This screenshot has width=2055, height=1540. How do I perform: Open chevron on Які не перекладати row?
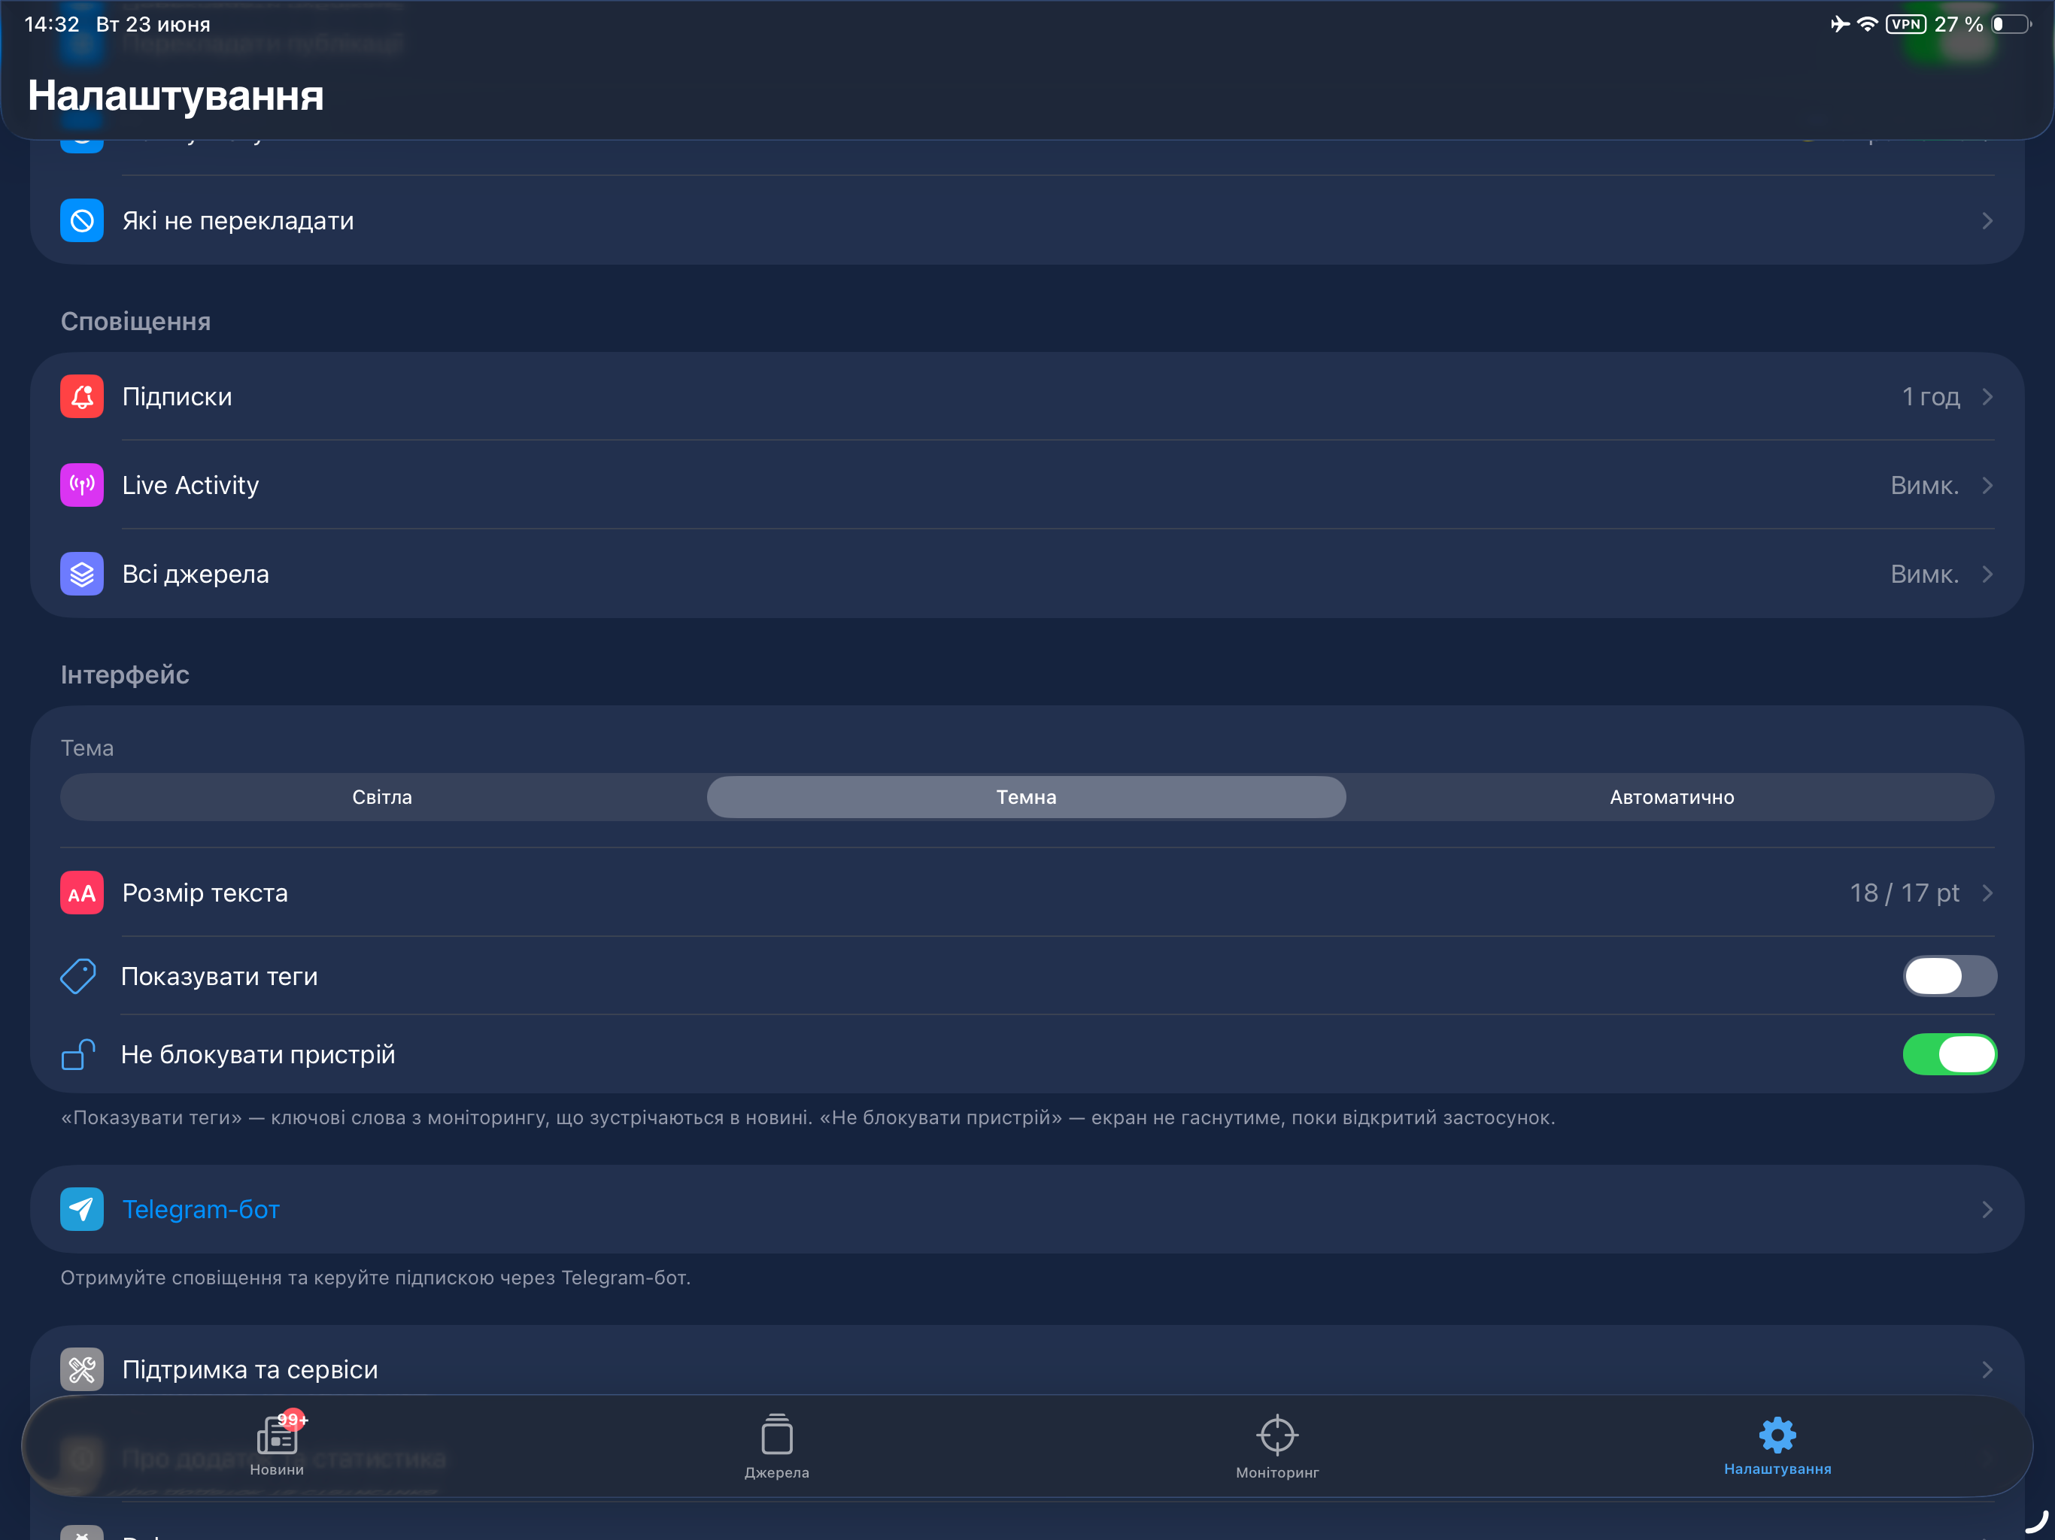(x=1987, y=220)
